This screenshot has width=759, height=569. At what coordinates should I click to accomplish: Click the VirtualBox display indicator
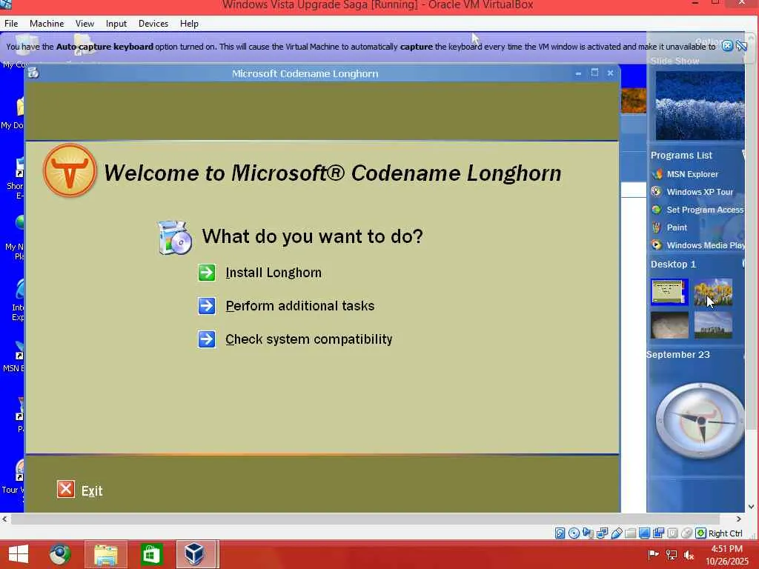coord(644,533)
